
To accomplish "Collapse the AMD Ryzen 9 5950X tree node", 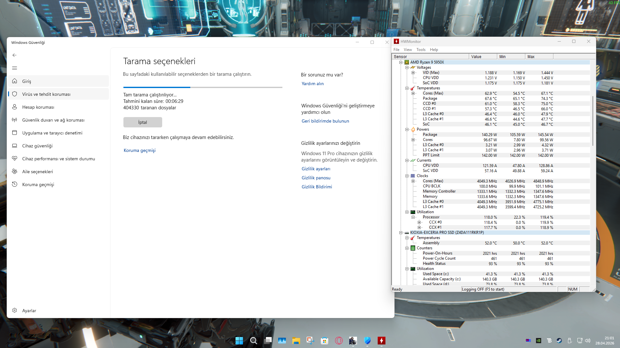I will [401, 62].
